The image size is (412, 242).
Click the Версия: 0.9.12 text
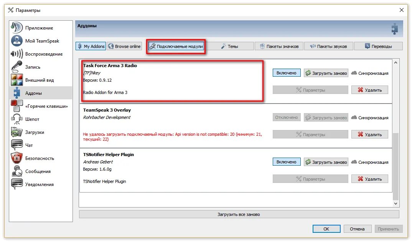[x=97, y=80]
